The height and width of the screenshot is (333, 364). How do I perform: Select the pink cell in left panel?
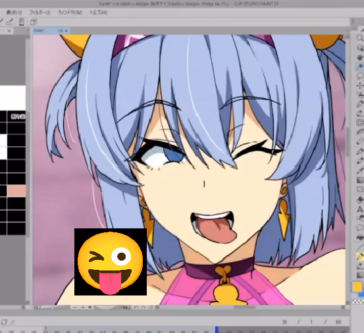tap(16, 191)
